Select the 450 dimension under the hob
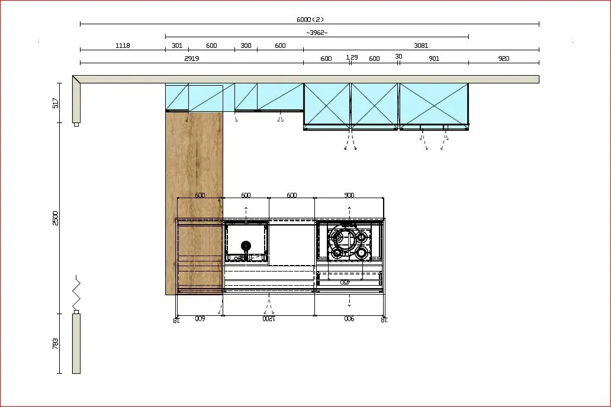The width and height of the screenshot is (611, 407). point(345,283)
